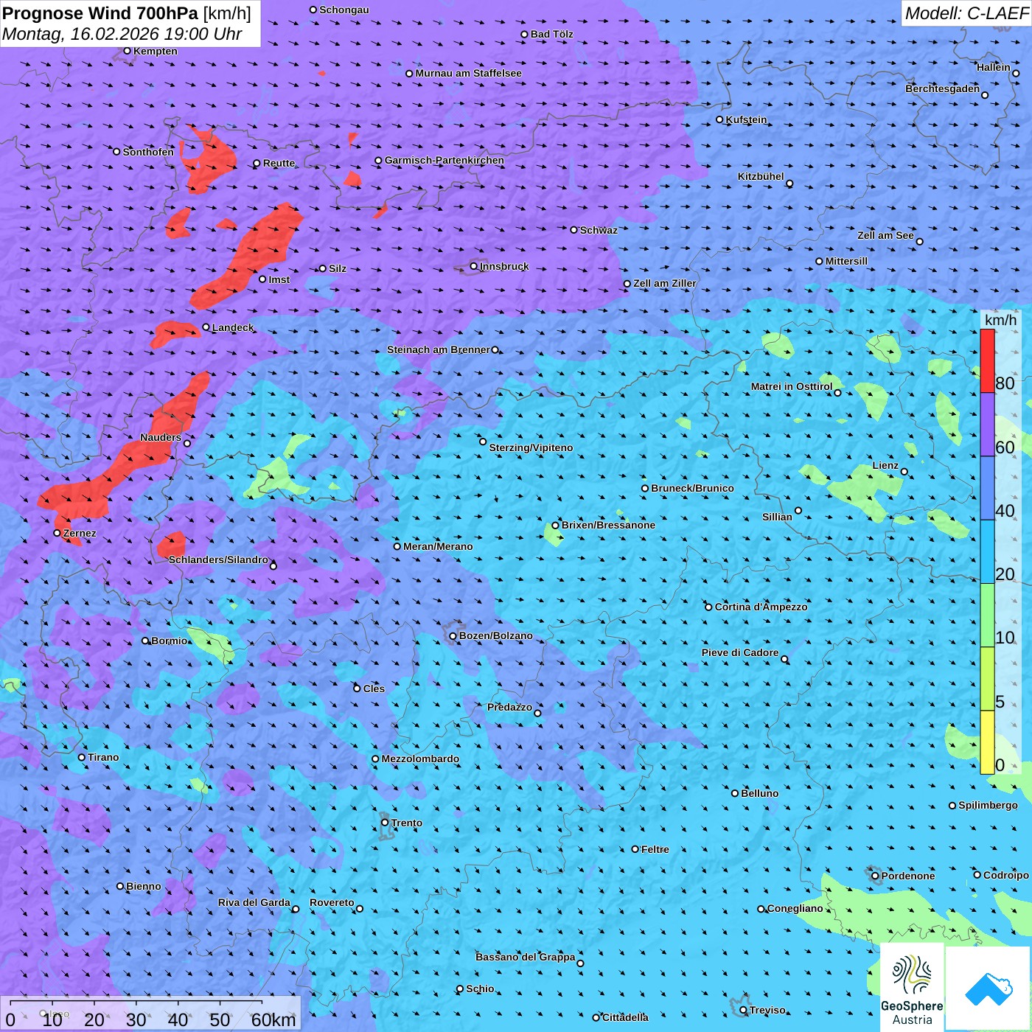This screenshot has height=1032, width=1032.
Task: Click the Bad Tölz label
Action: point(551,34)
